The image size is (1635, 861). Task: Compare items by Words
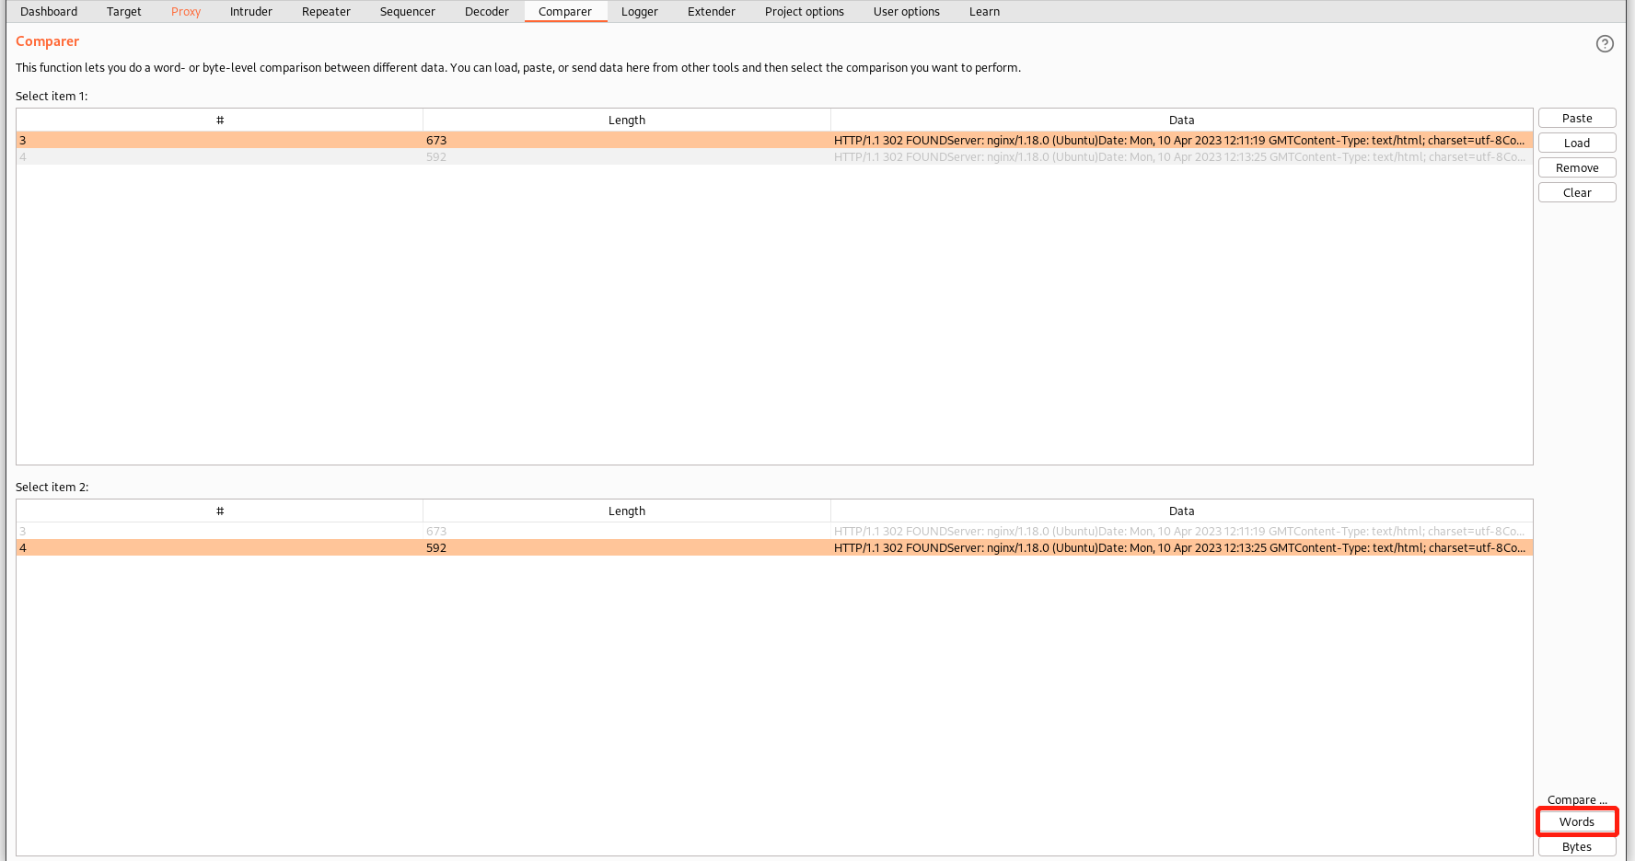tap(1577, 821)
